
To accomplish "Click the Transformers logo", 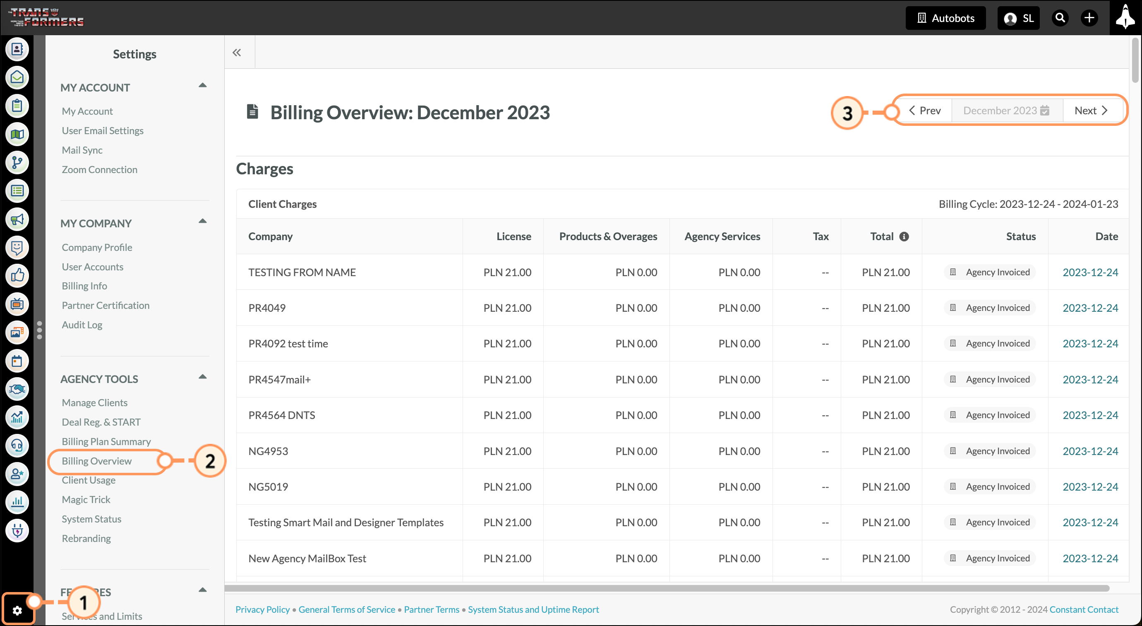I will [x=46, y=17].
